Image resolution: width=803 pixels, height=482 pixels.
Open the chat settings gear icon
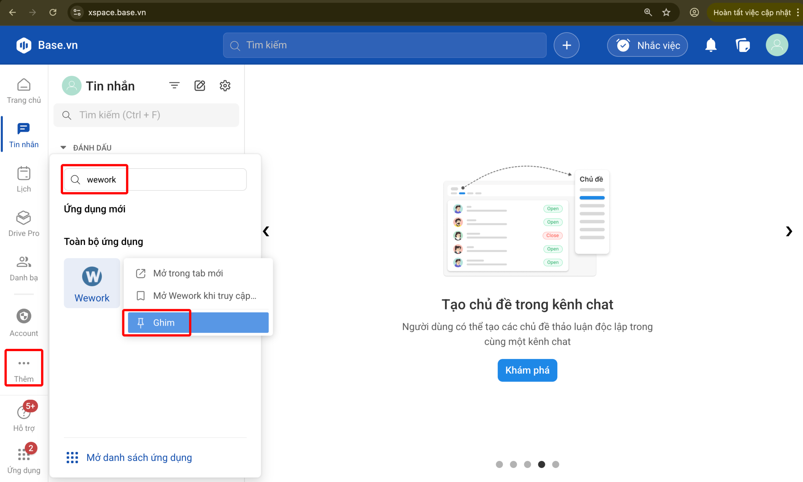225,86
